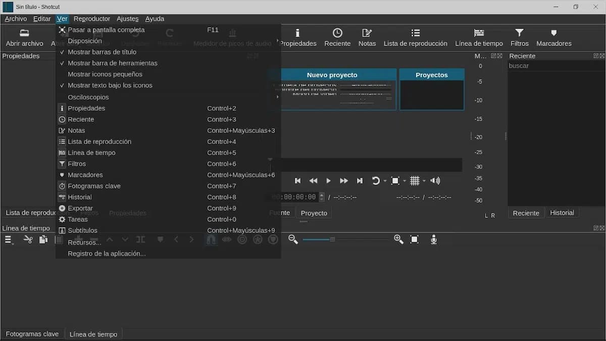Click the Línea de tiempo toolbar button
The image size is (606, 341).
click(x=479, y=38)
